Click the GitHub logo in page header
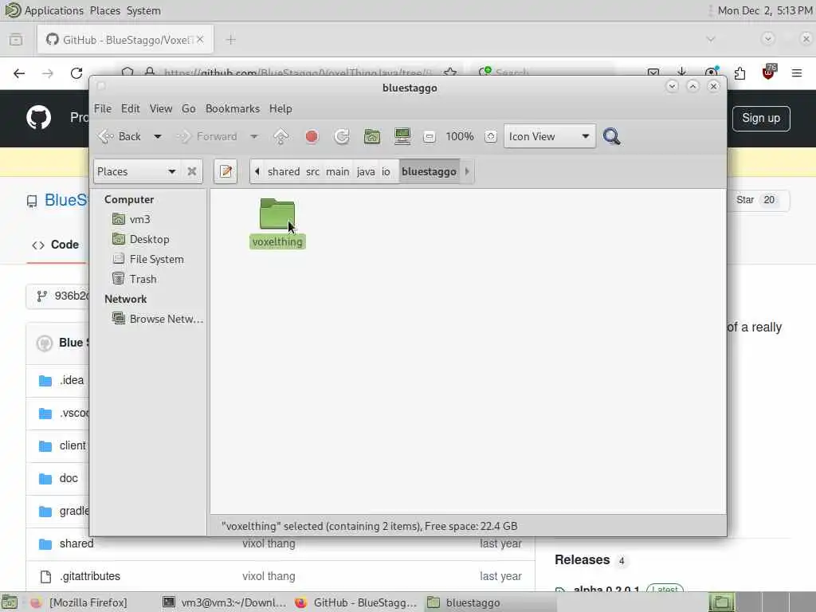This screenshot has height=612, width=816. (38, 117)
